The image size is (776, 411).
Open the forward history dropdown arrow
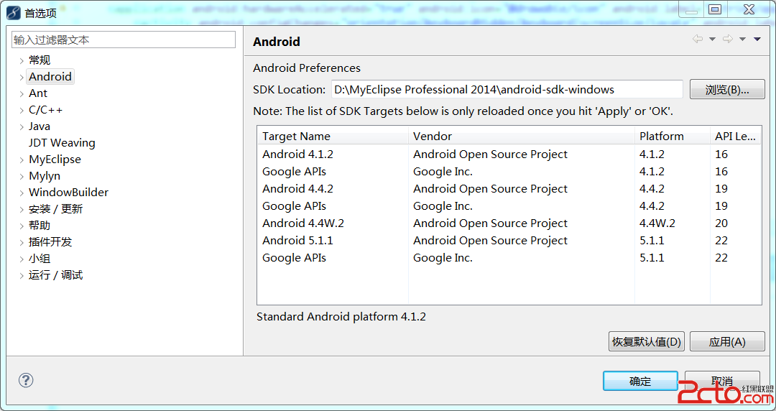click(742, 40)
